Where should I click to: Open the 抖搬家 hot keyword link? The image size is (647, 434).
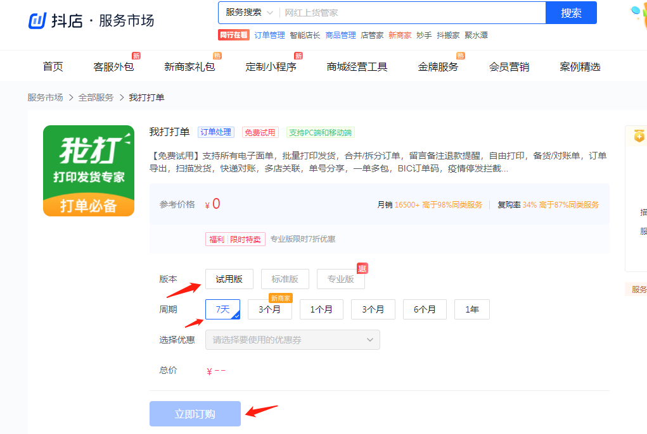pyautogui.click(x=448, y=35)
